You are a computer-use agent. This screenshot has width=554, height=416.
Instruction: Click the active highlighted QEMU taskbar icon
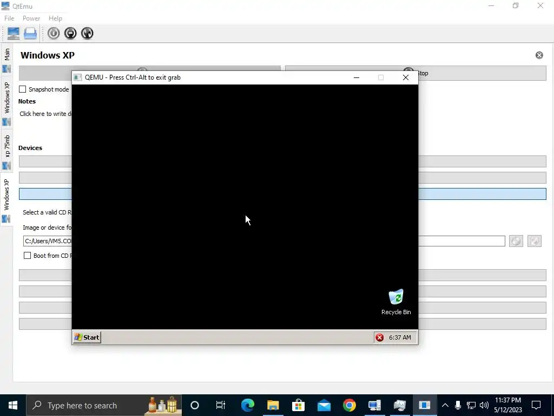425,405
